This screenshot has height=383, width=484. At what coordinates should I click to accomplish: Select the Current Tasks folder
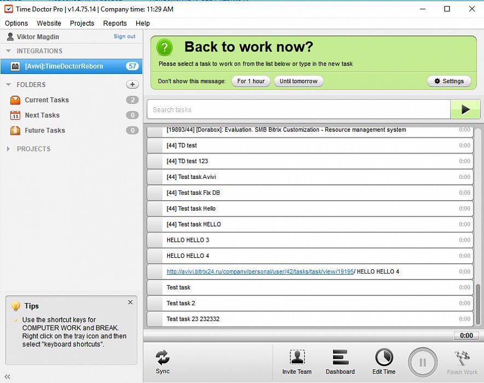pos(71,100)
